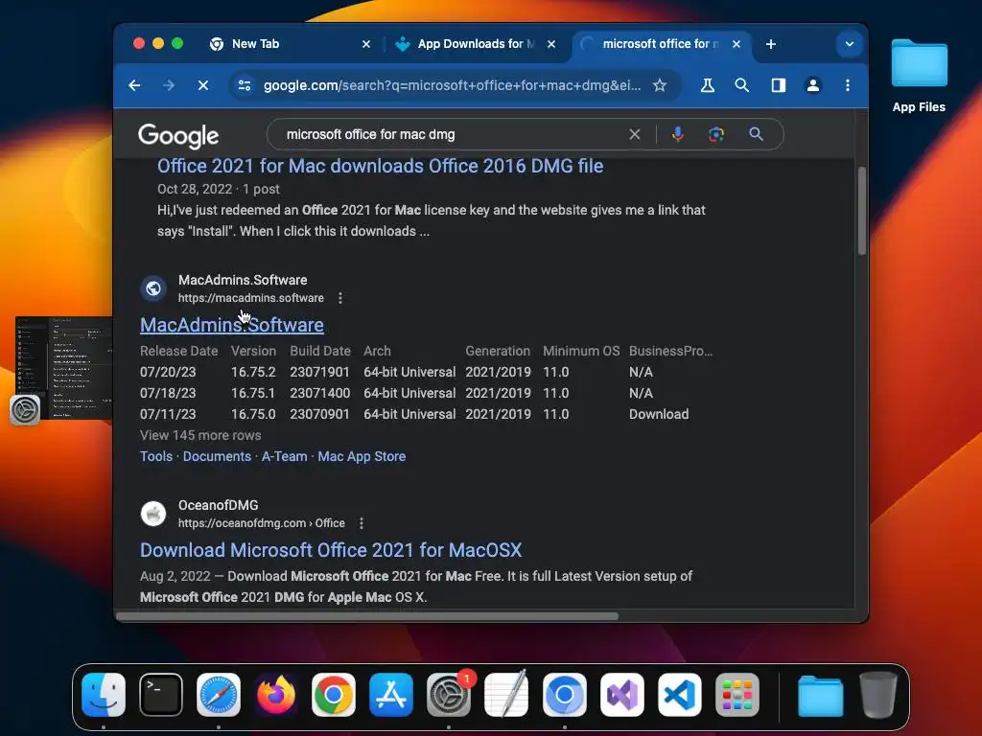Open site information icon in address bar
This screenshot has width=982, height=736.
pos(245,85)
